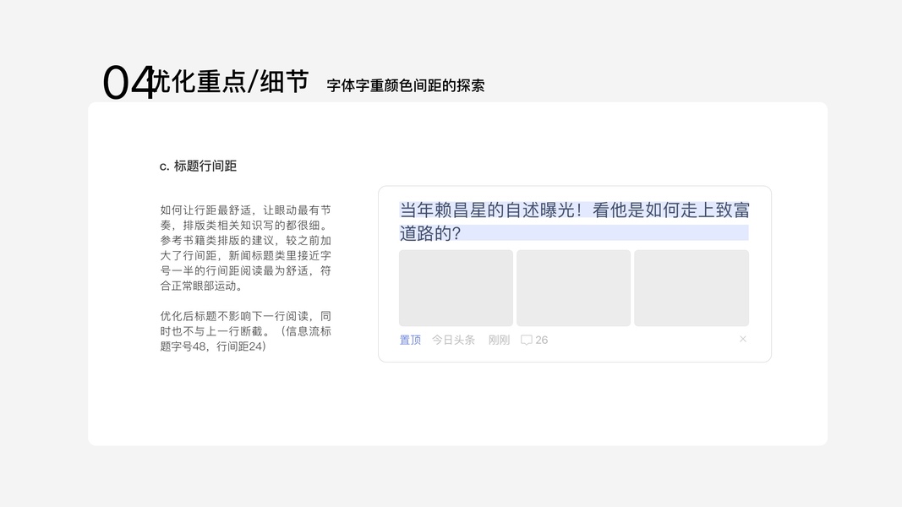Open the last gray image thumbnail

click(692, 288)
